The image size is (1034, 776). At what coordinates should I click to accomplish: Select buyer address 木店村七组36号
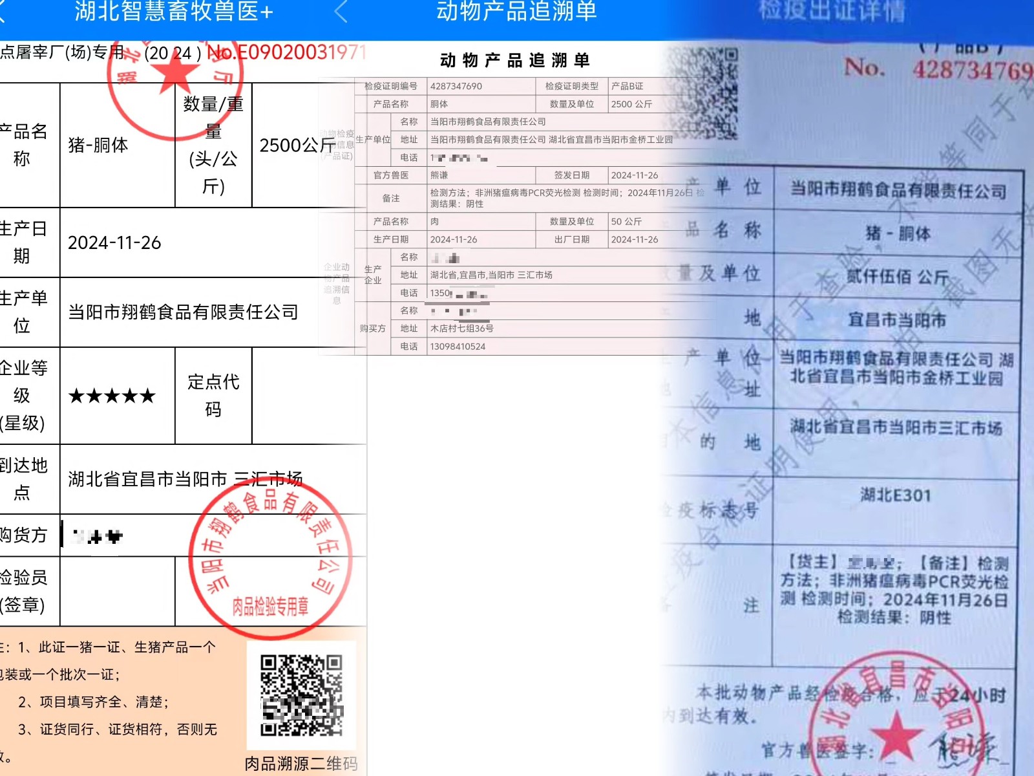coord(462,329)
